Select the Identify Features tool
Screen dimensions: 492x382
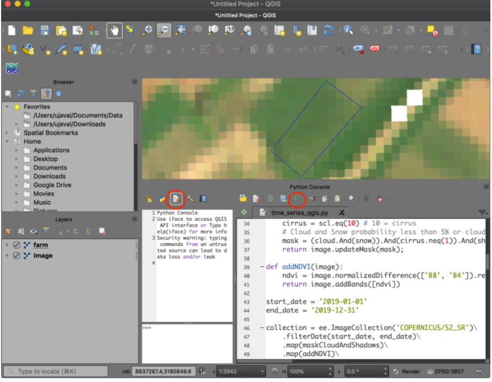(x=348, y=30)
